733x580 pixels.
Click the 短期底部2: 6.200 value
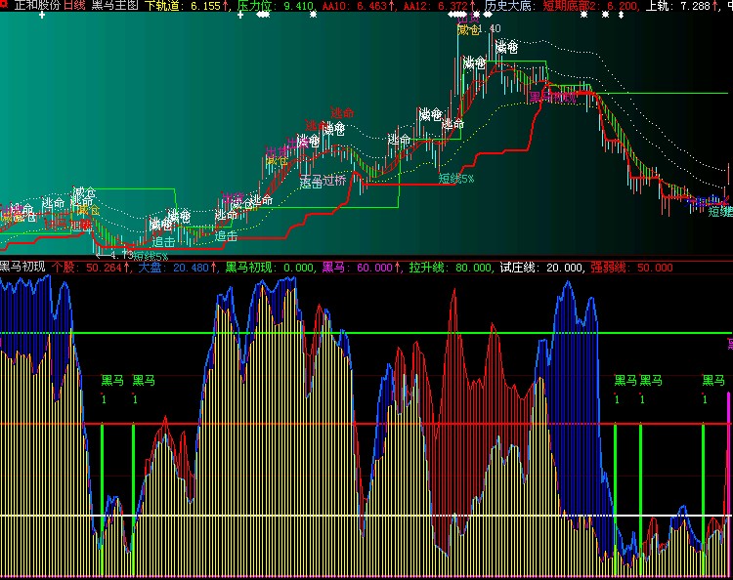point(590,6)
